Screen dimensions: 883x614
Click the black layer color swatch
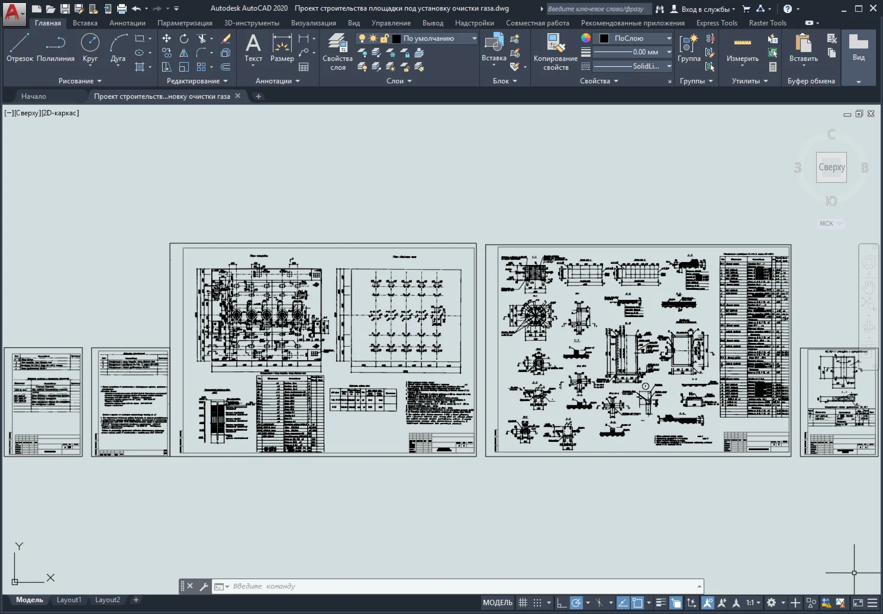pos(397,38)
